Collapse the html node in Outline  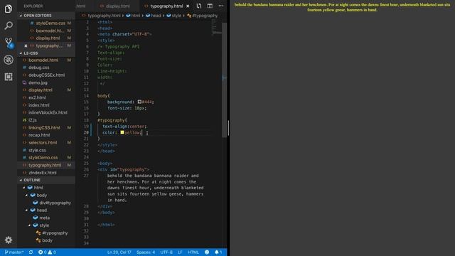[24, 188]
